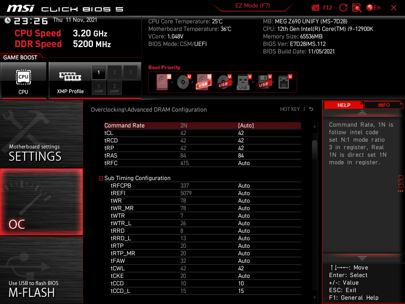
Task: Click the help panel bottom scroll handle
Action: tap(362, 258)
